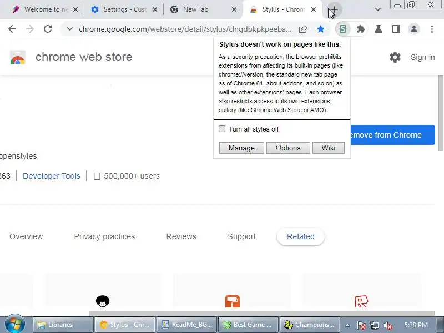Screen dimensions: 444x333
Task: Click the Stylus Chrome taskbar button
Action: [125, 325]
